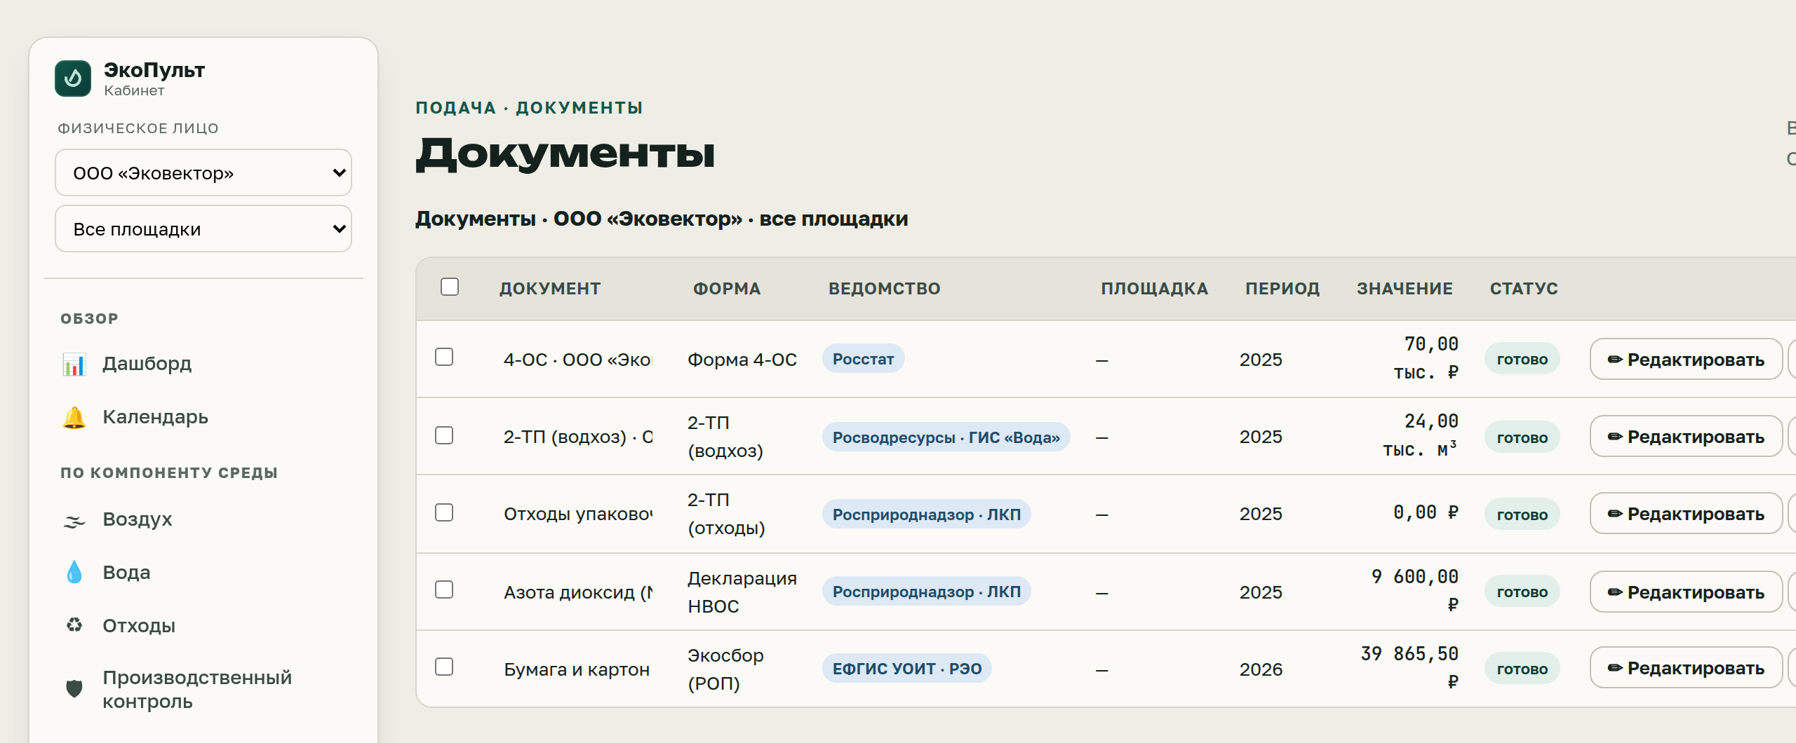The width and height of the screenshot is (1796, 743).
Task: Toggle the select-all checkbox in table header
Action: (450, 287)
